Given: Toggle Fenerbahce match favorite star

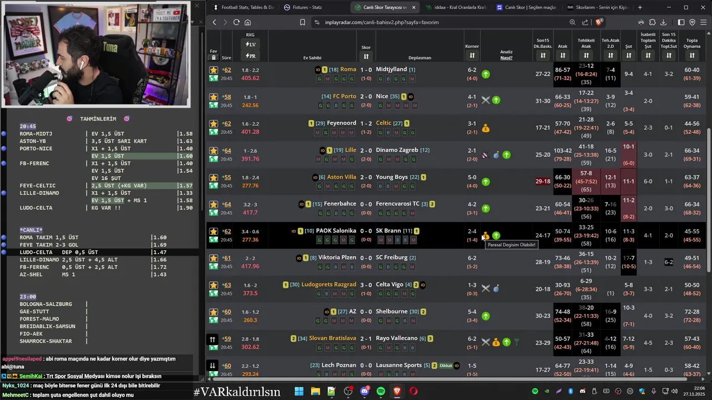Looking at the screenshot, I should pos(213,204).
